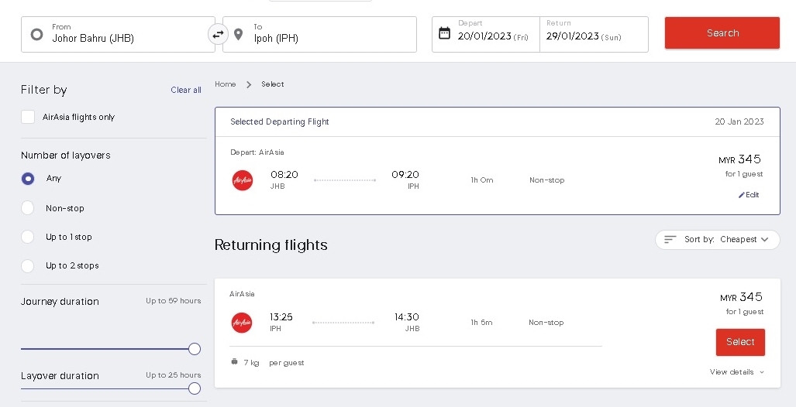The width and height of the screenshot is (796, 407).
Task: Click the Returning flights heading
Action: pyautogui.click(x=271, y=245)
